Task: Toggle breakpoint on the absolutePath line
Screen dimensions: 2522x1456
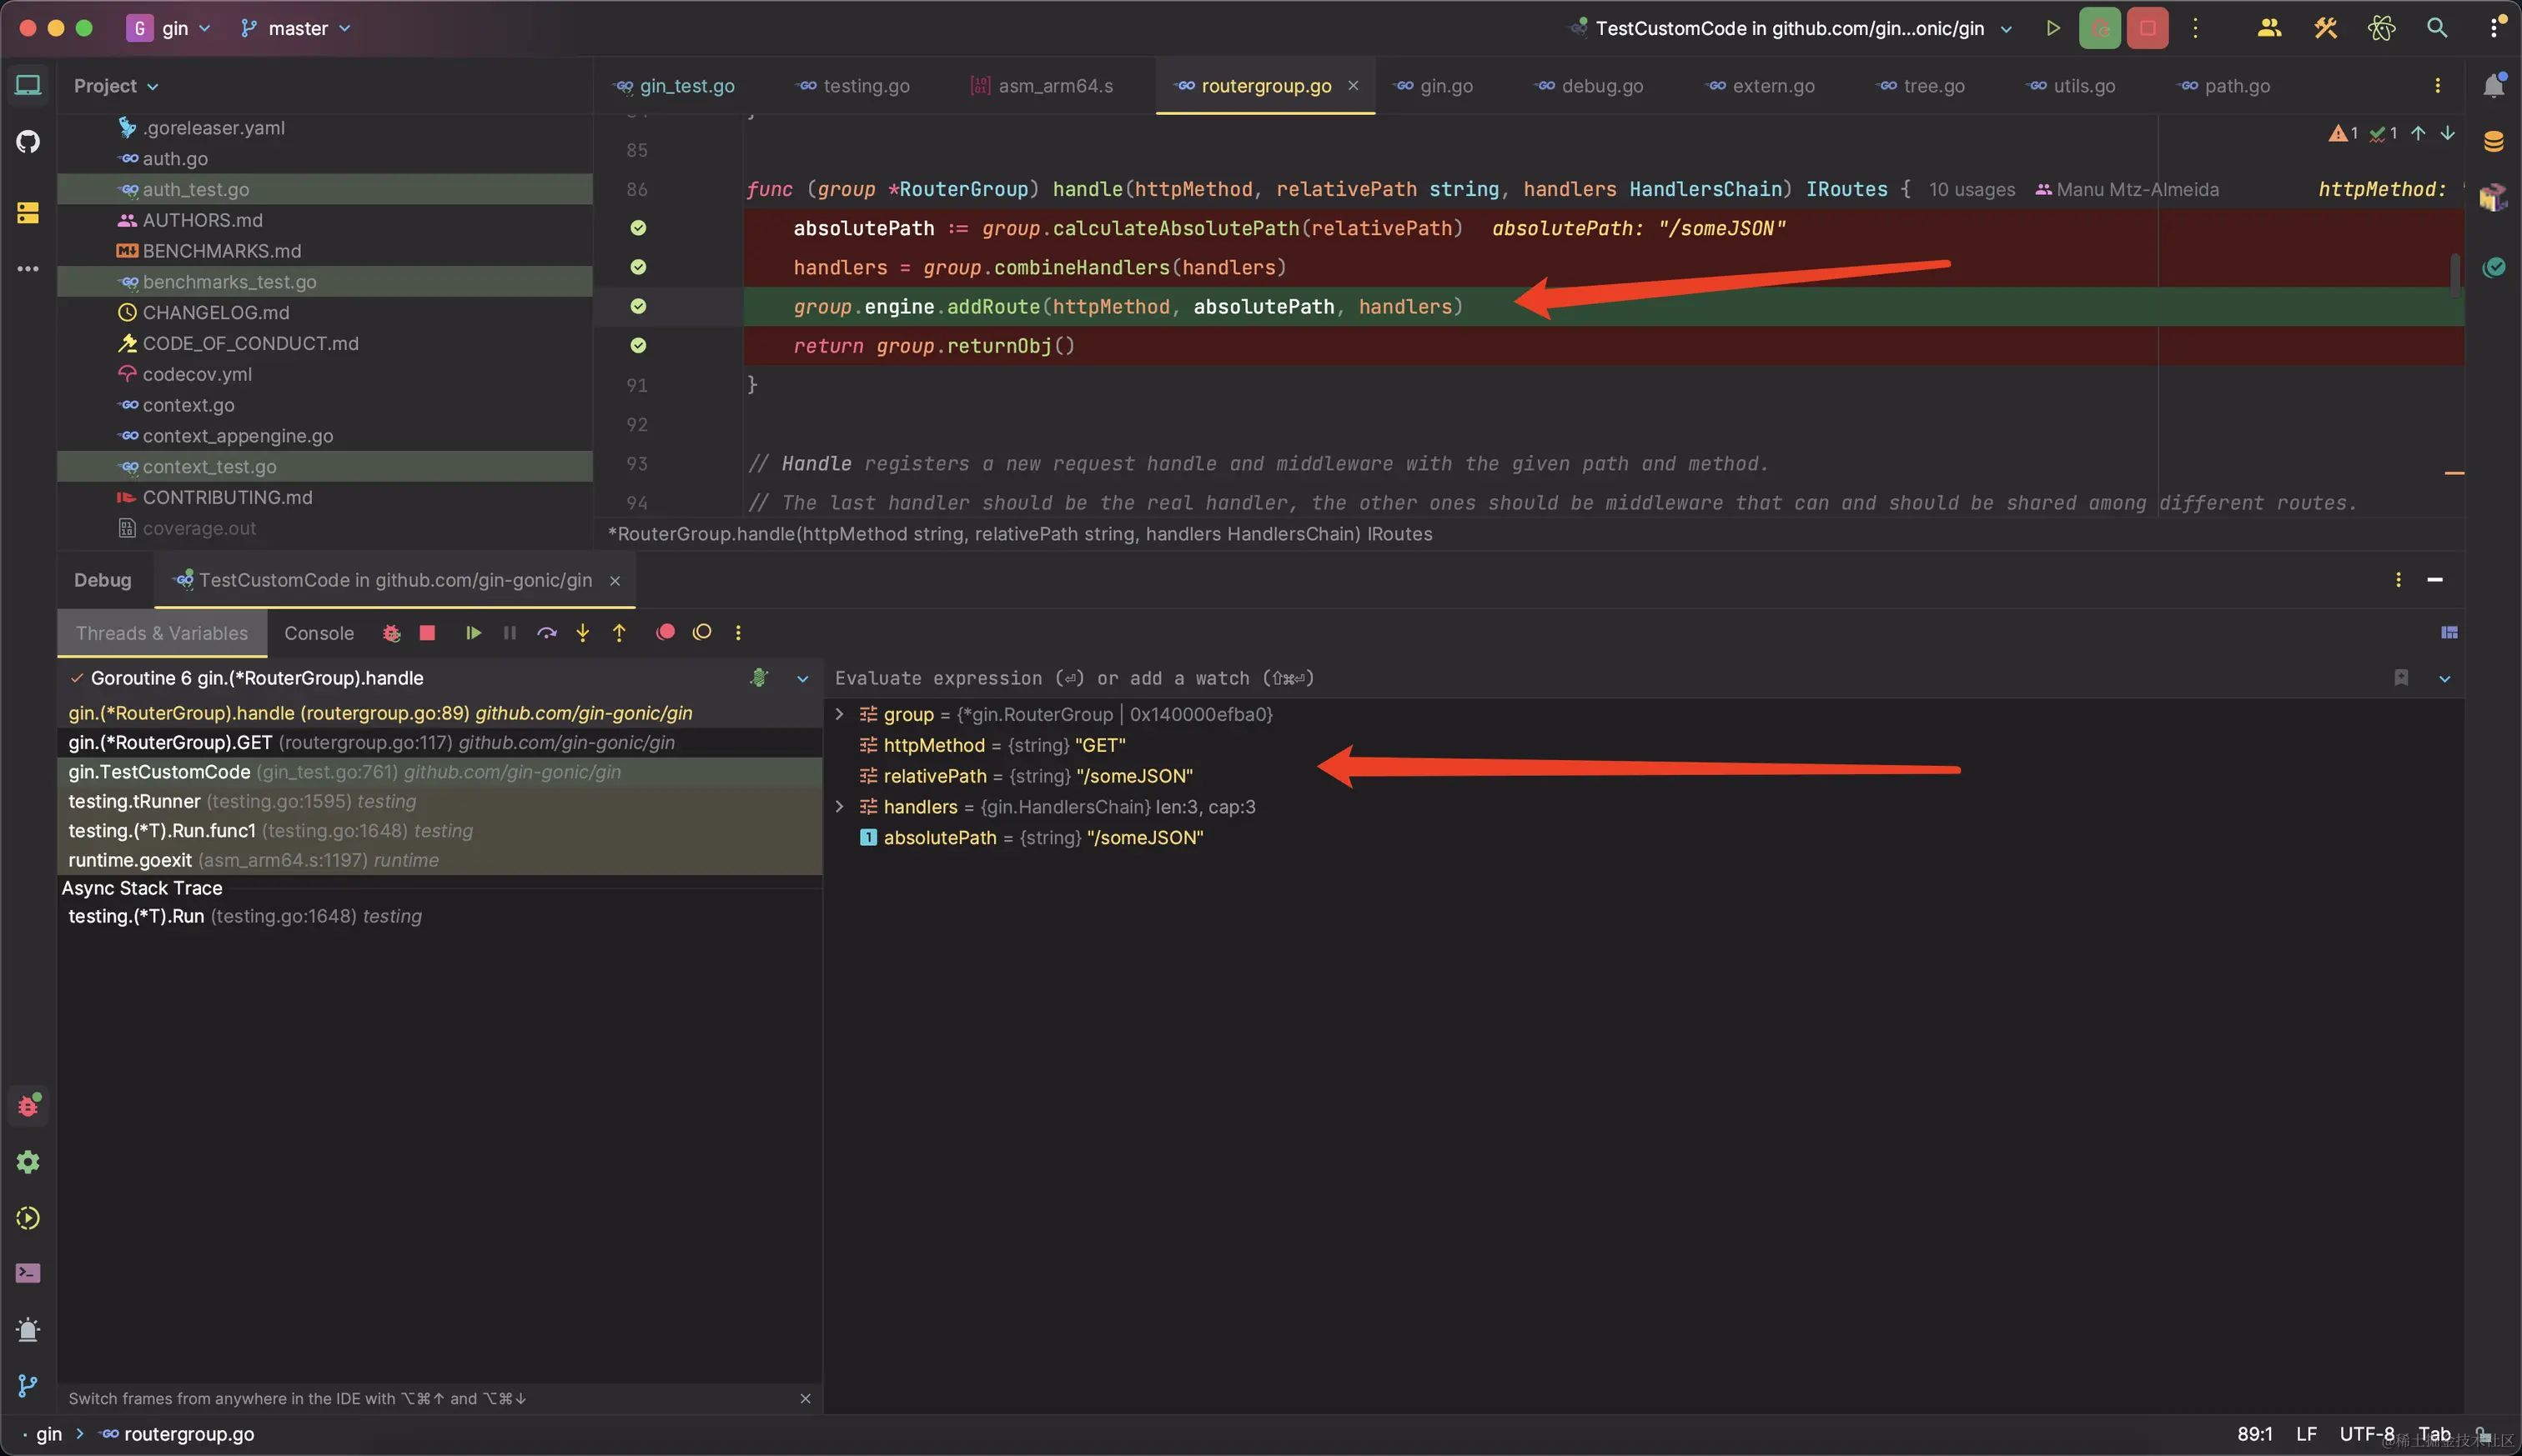Action: [638, 228]
